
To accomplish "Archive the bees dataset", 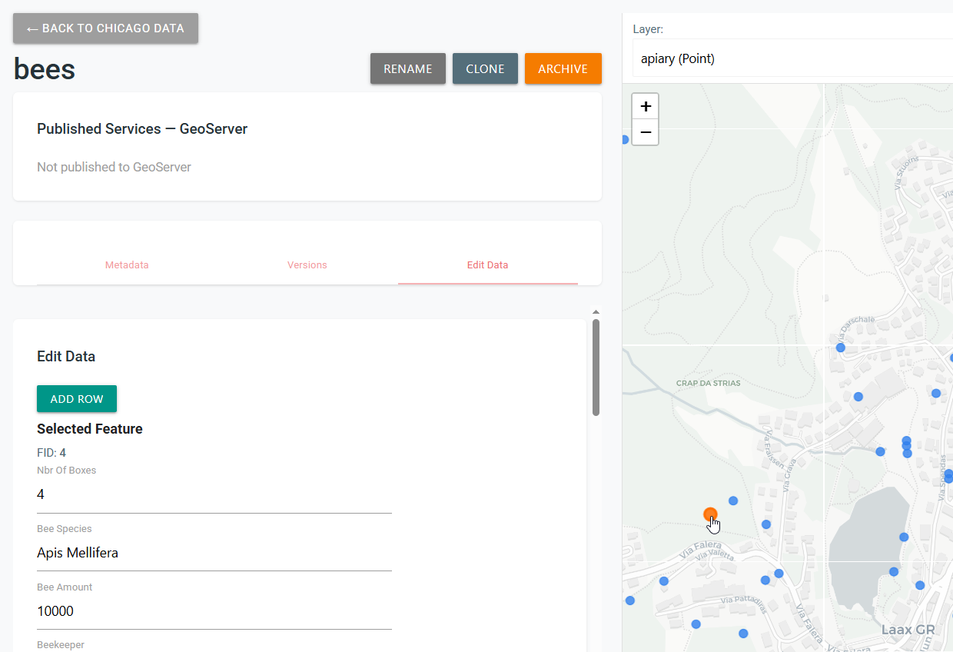I will click(x=563, y=68).
